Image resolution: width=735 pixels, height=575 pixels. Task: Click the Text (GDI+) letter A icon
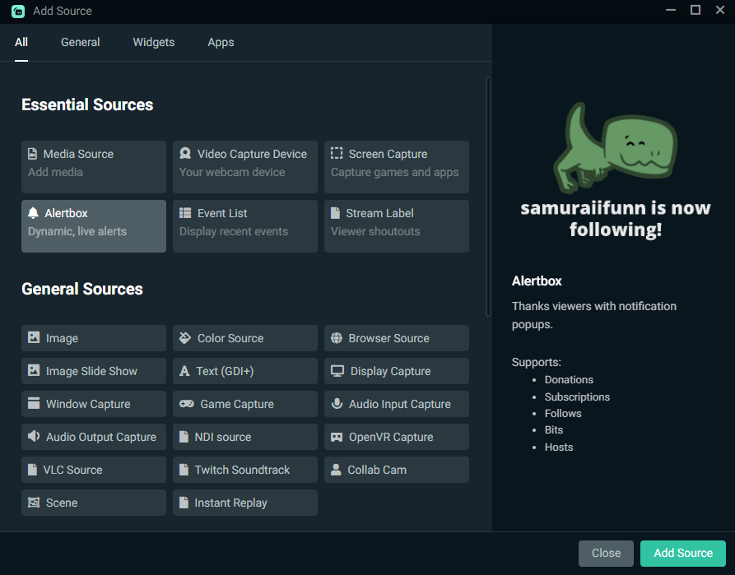[x=184, y=371]
